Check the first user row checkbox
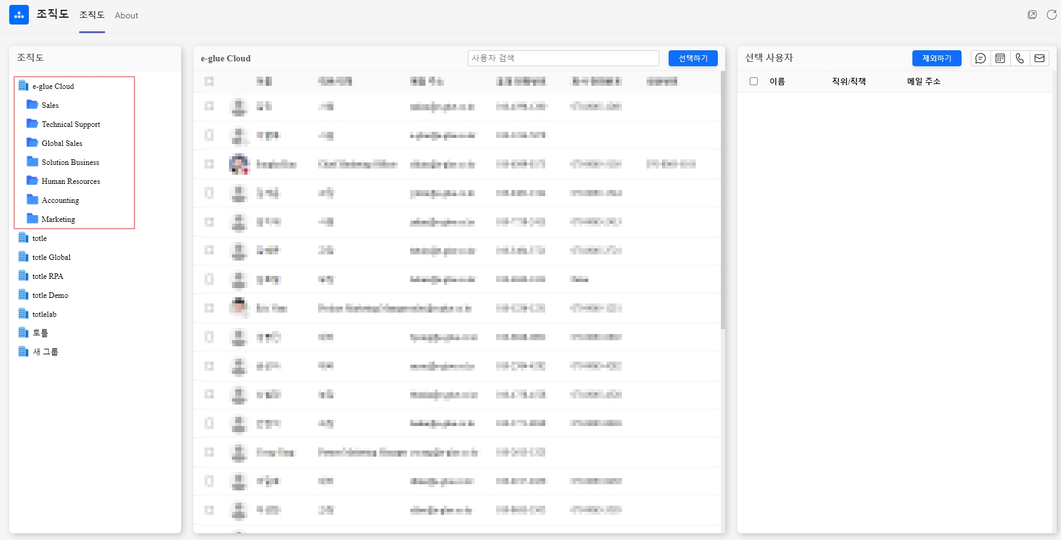The width and height of the screenshot is (1061, 540). [x=209, y=106]
